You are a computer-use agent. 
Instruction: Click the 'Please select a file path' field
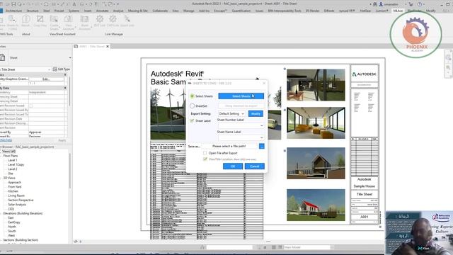click(x=229, y=147)
